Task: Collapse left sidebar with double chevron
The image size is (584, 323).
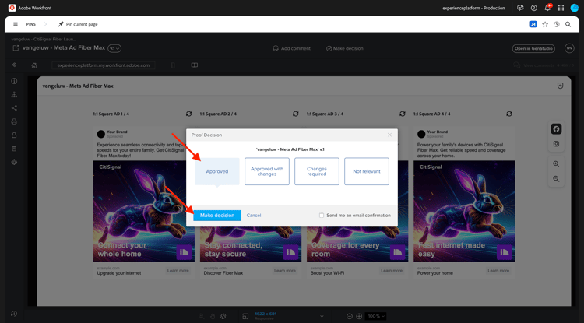Action: click(14, 65)
